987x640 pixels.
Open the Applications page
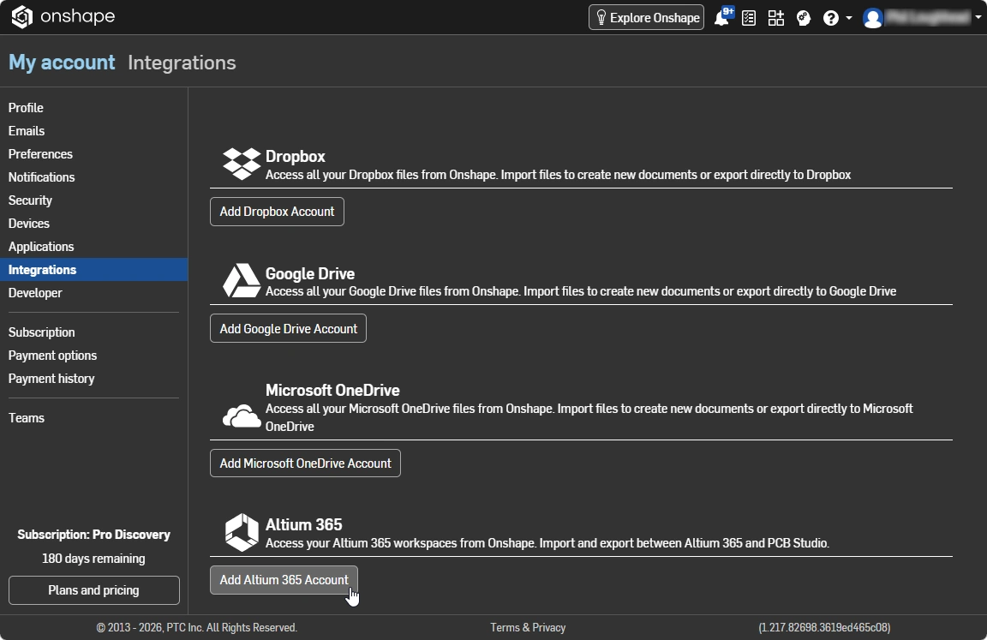click(x=41, y=247)
